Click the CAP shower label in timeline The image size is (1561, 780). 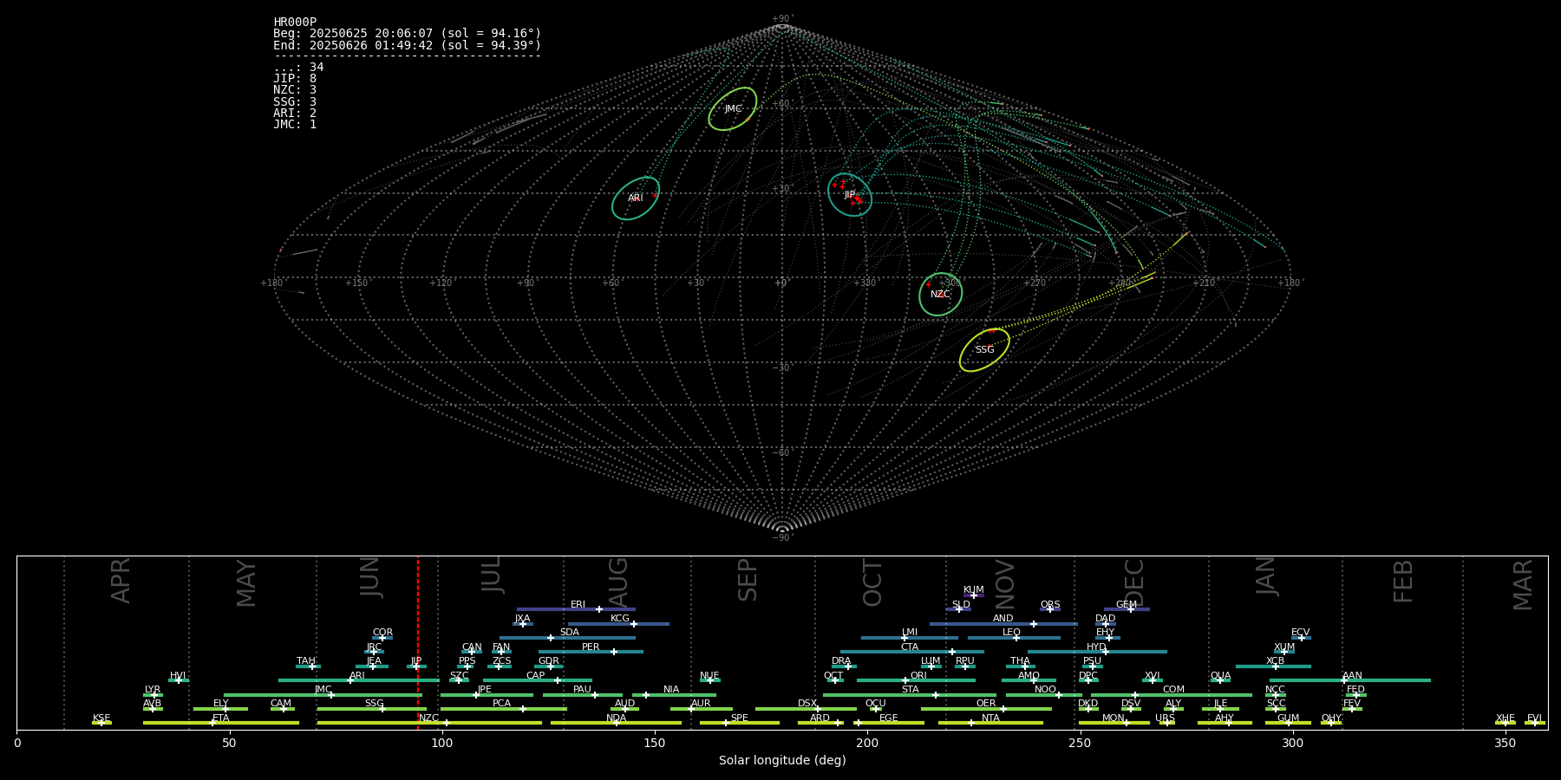coord(536,676)
